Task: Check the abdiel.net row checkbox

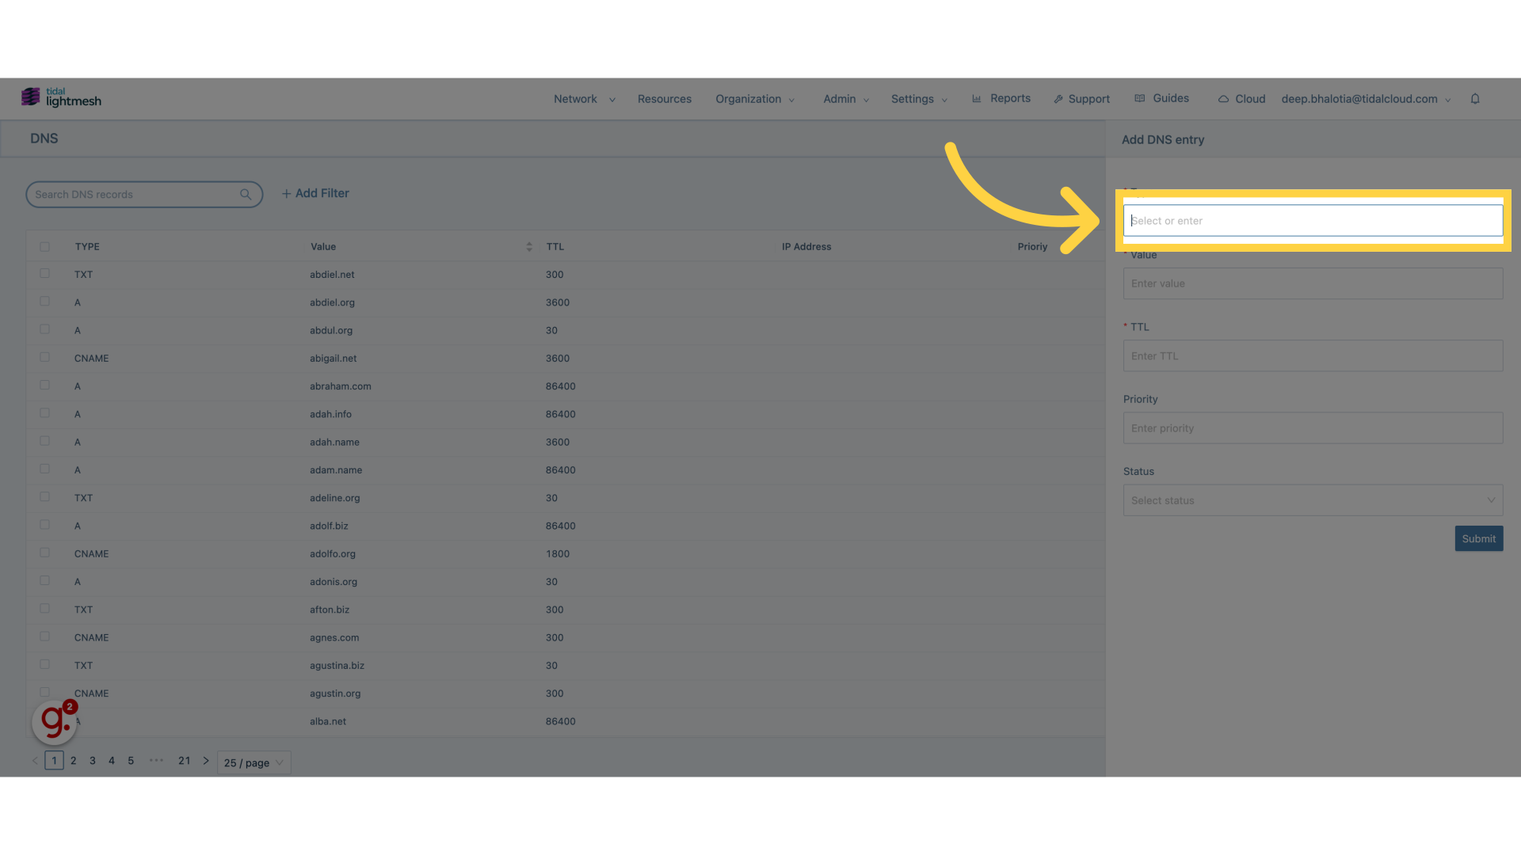Action: 45,274
